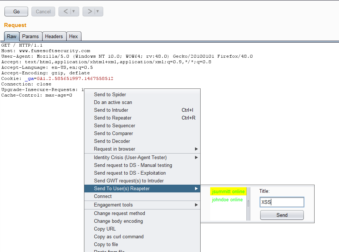339x252 pixels.
Task: Open the previous-history dropdown arrow
Action: (74, 11)
